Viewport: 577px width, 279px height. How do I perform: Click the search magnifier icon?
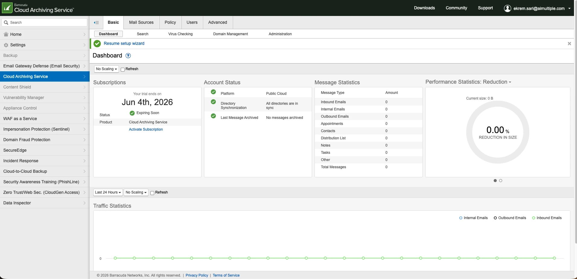[x=6, y=23]
